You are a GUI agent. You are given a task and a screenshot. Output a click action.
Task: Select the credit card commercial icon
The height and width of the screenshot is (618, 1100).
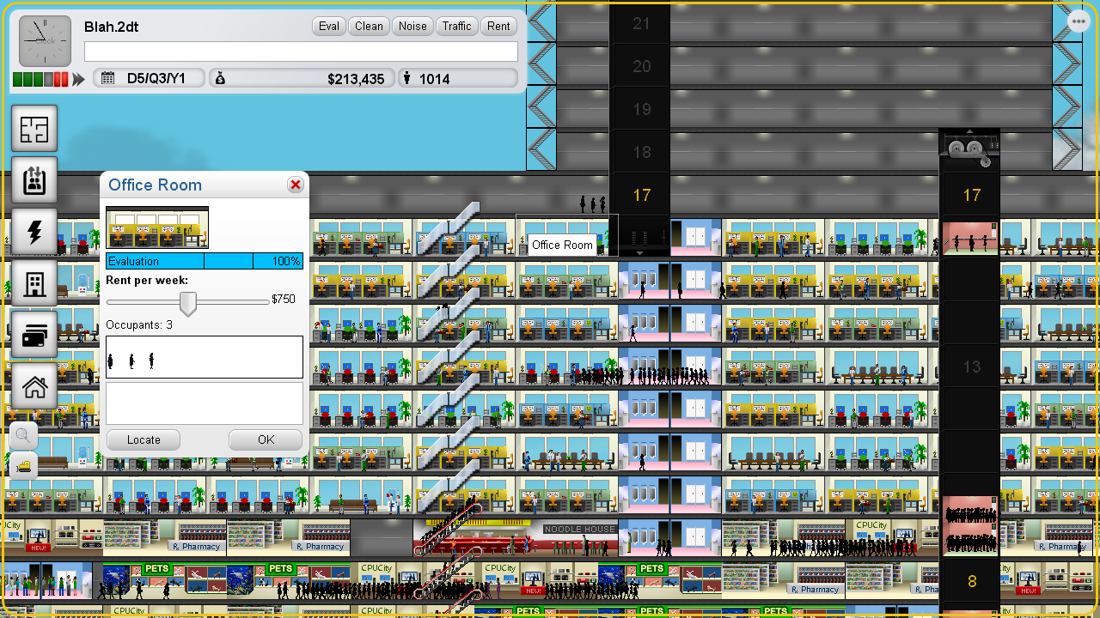tap(34, 336)
